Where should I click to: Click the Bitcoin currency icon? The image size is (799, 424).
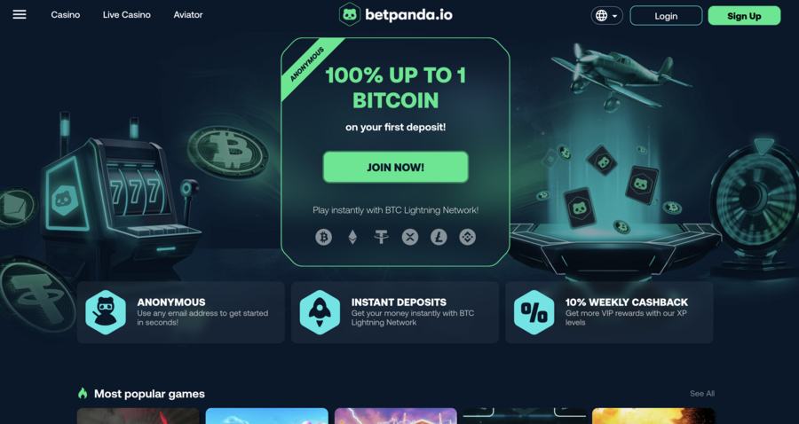(x=323, y=237)
